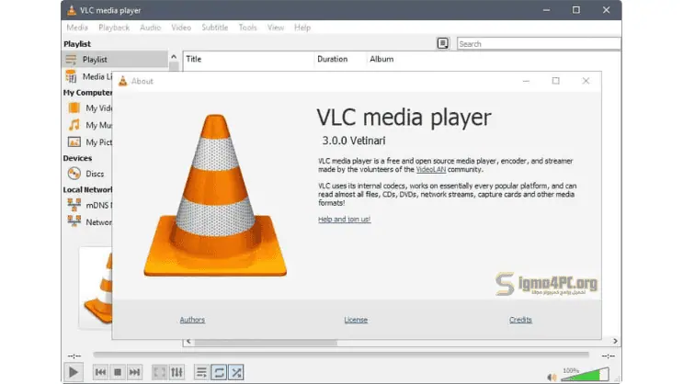Toggle loop mode button
Image resolution: width=683 pixels, height=384 pixels.
click(x=219, y=372)
